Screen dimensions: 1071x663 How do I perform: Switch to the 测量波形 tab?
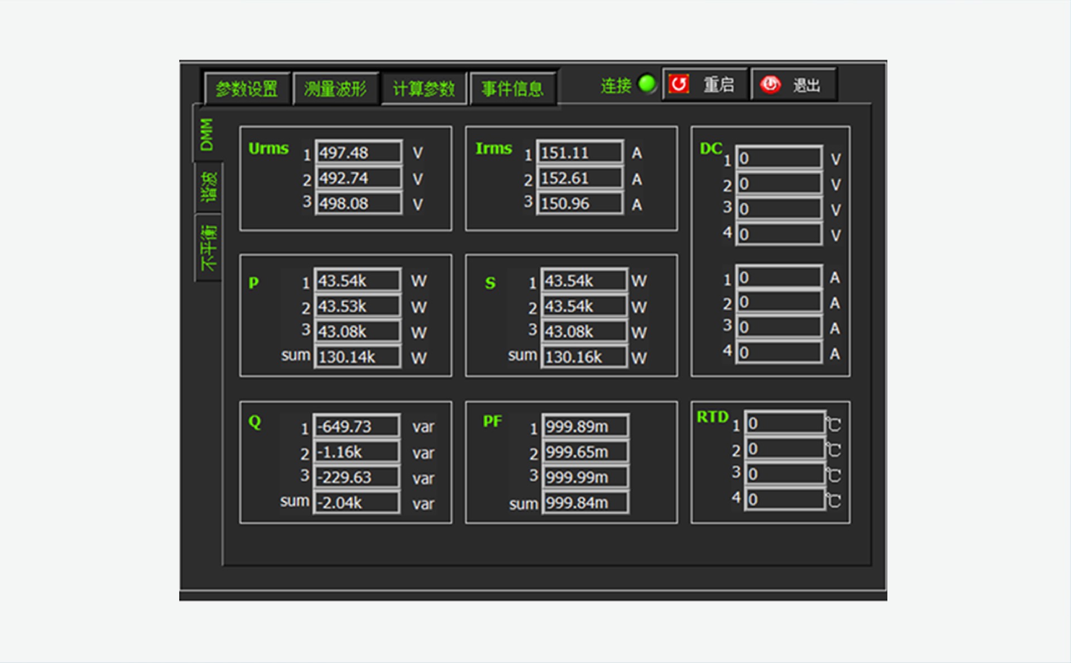[x=335, y=88]
